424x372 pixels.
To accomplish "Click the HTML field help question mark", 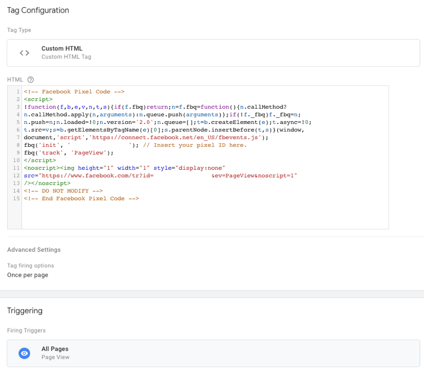I will pos(31,79).
